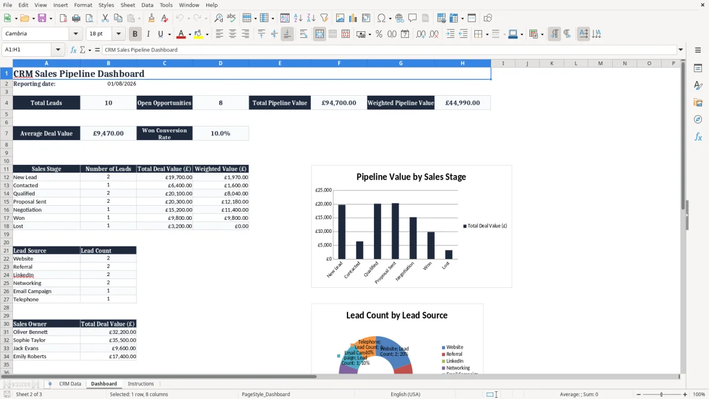The image size is (709, 399).
Task: Click the Insert Image icon
Action: [x=341, y=18]
